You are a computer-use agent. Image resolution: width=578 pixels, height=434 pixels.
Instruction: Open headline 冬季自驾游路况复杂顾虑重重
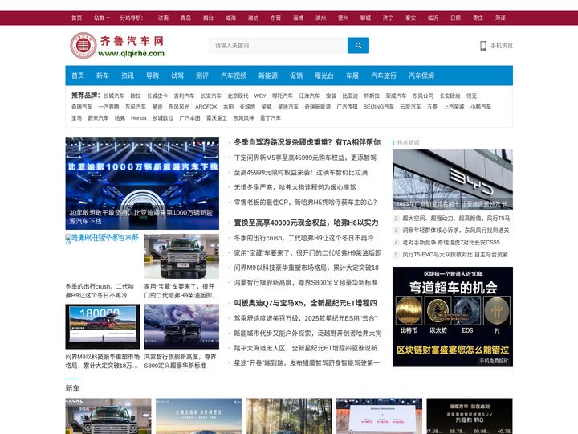(x=307, y=142)
